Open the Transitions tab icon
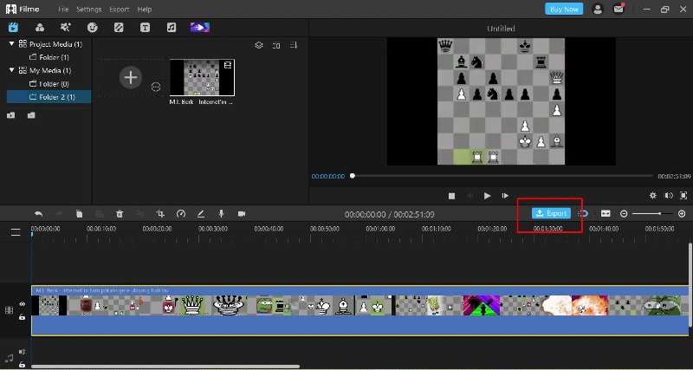Screen dimensions: 693x370 119,28
